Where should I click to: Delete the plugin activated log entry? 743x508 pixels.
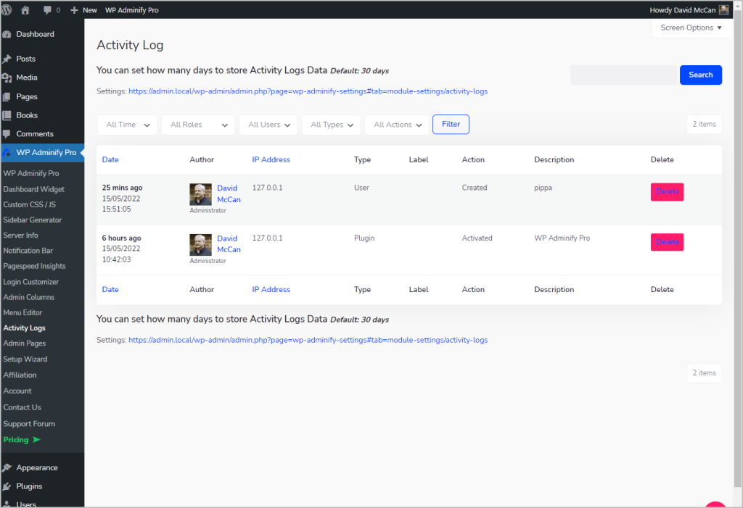(667, 242)
